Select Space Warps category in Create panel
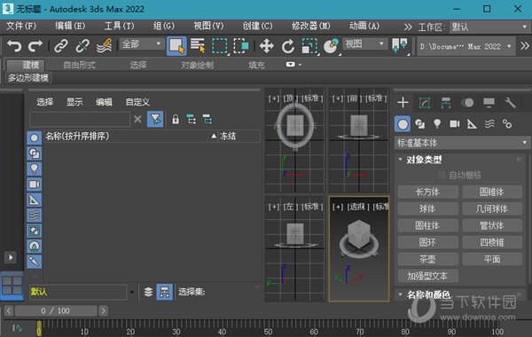 [x=489, y=124]
